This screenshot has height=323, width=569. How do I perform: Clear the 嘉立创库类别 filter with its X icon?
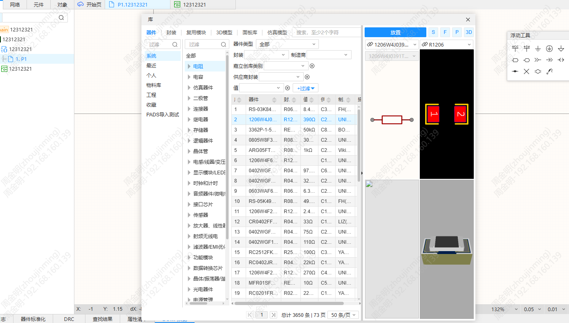312,66
